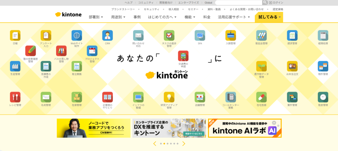Click the 入館管理 badge icon
338x151 pixels.
pos(231,35)
